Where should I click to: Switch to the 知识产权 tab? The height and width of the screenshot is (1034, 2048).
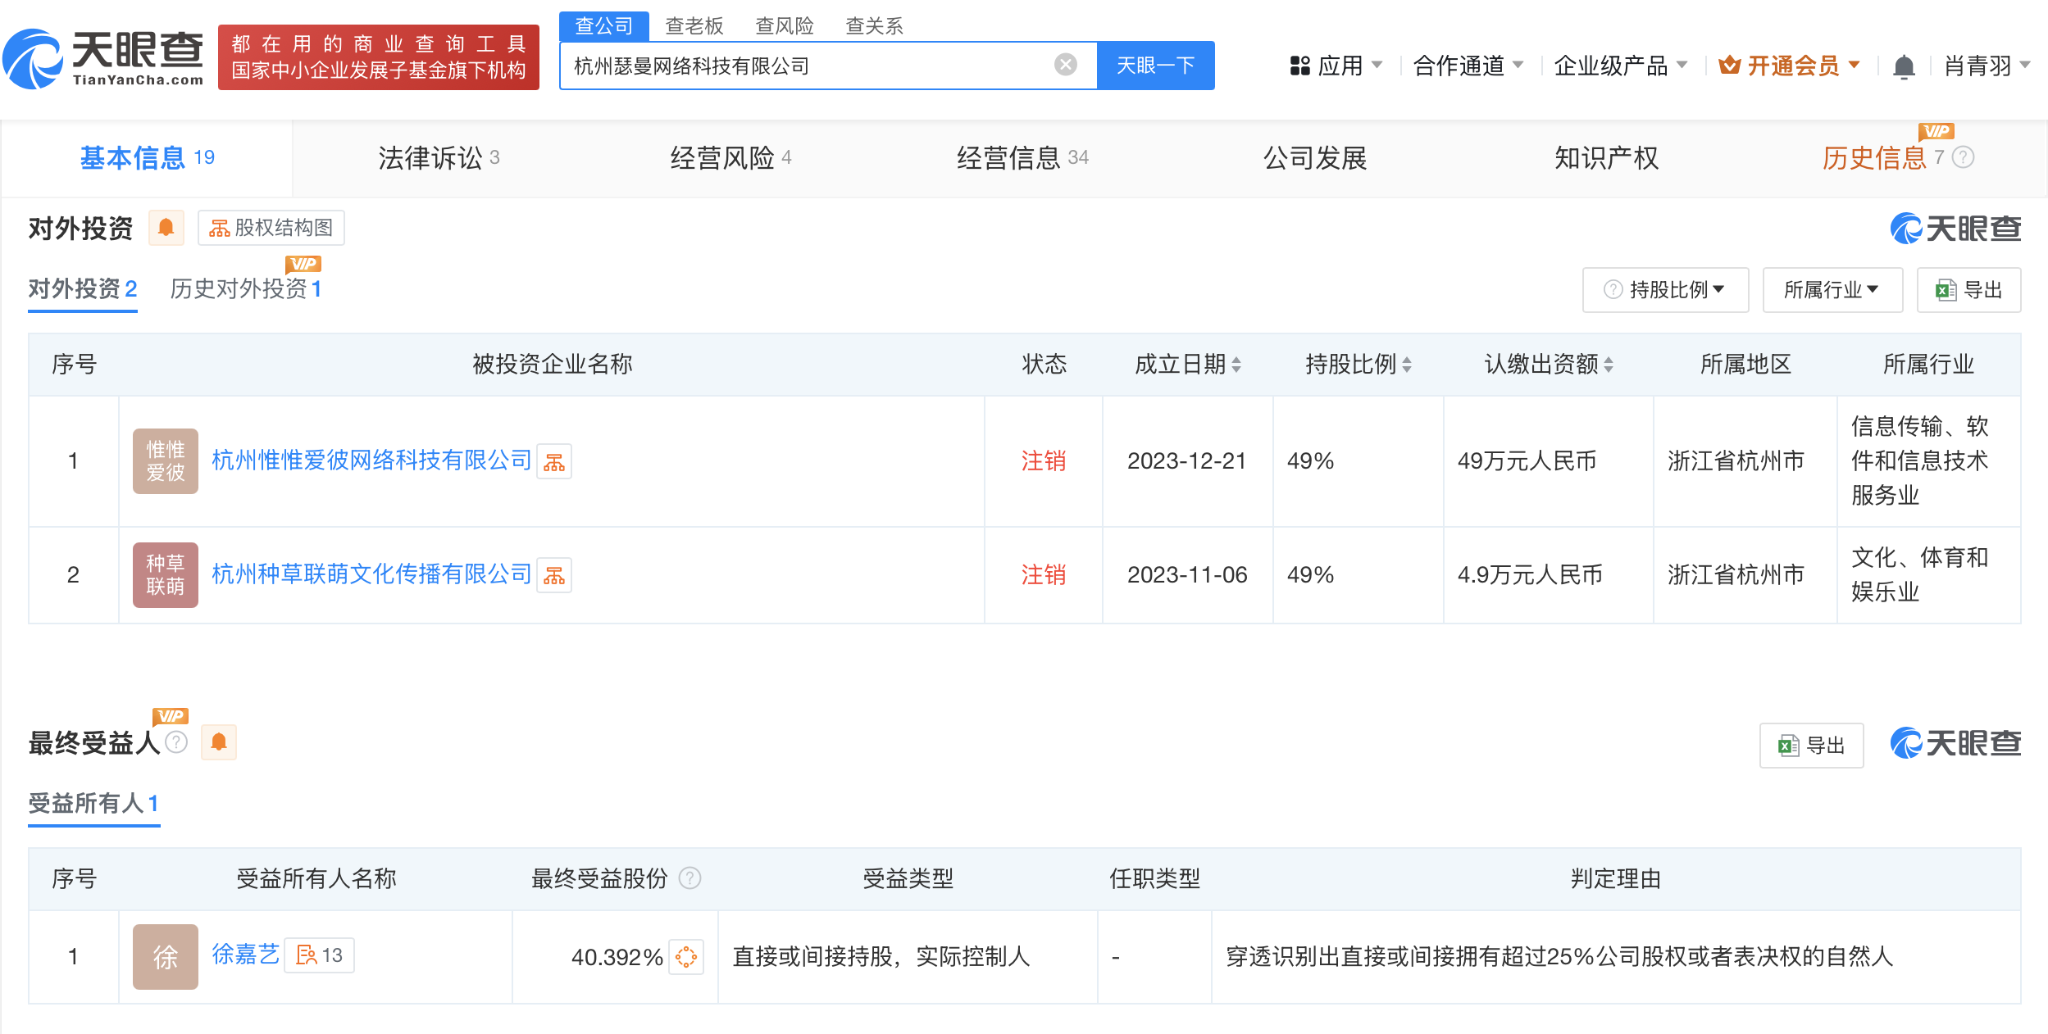(x=1607, y=157)
